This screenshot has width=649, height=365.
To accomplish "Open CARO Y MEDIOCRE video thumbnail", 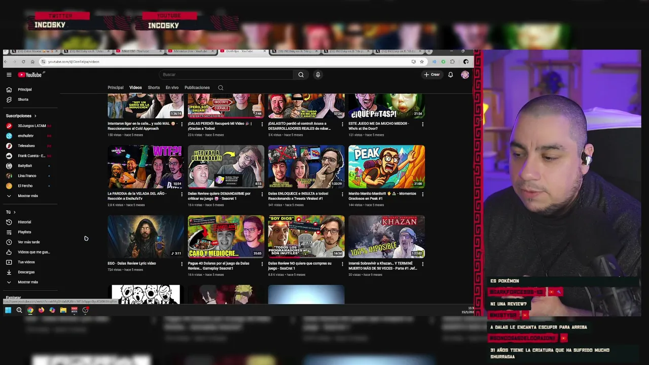I will (x=226, y=237).
